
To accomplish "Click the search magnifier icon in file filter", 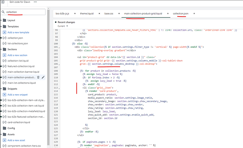I will pyautogui.click(x=4, y=12).
